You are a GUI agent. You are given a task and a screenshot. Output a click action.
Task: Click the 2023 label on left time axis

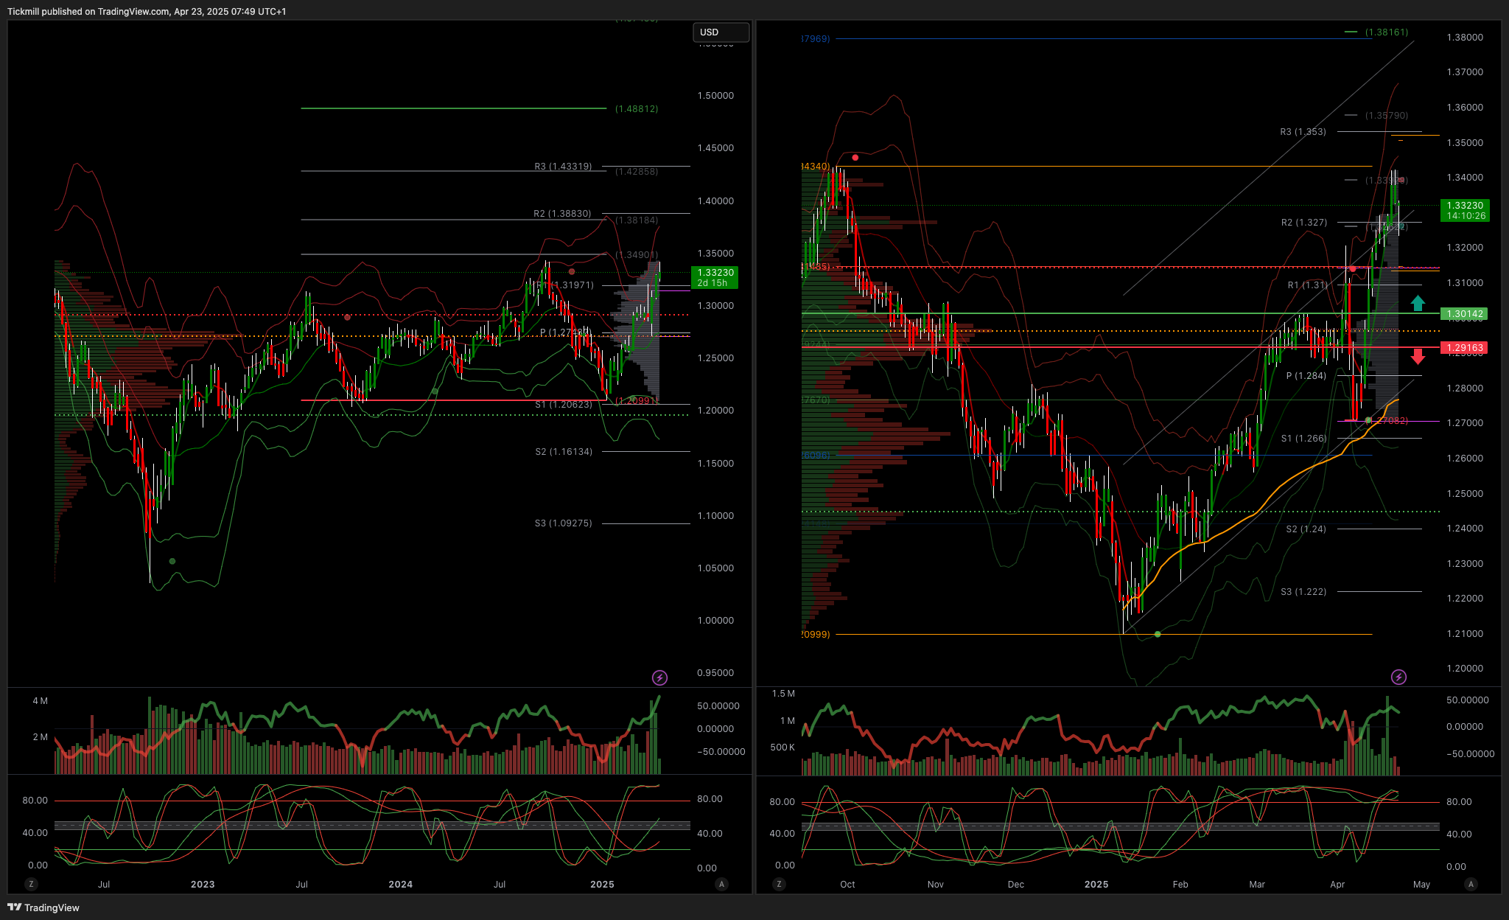[203, 885]
